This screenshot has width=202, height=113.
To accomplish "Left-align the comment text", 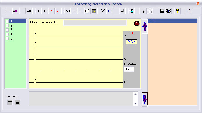I will coord(10,102).
